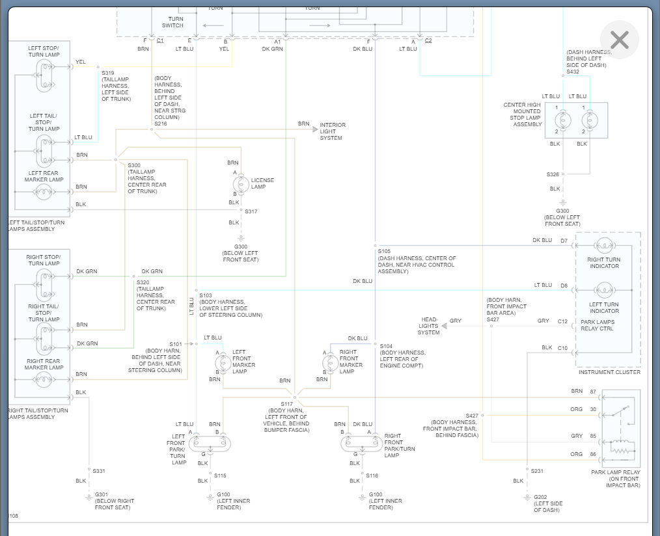The width and height of the screenshot is (660, 536).
Task: Select the Right Front Park/Turn Lamp symbol
Action: (362, 443)
